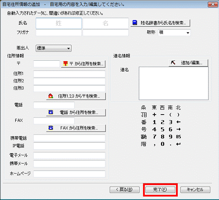Click the plus key on the keypad
The image size is (219, 200).
tap(154, 115)
